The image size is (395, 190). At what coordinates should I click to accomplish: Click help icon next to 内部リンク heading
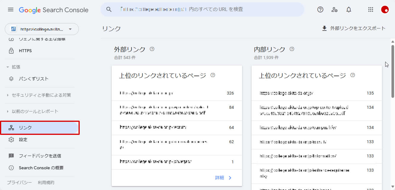coord(292,49)
